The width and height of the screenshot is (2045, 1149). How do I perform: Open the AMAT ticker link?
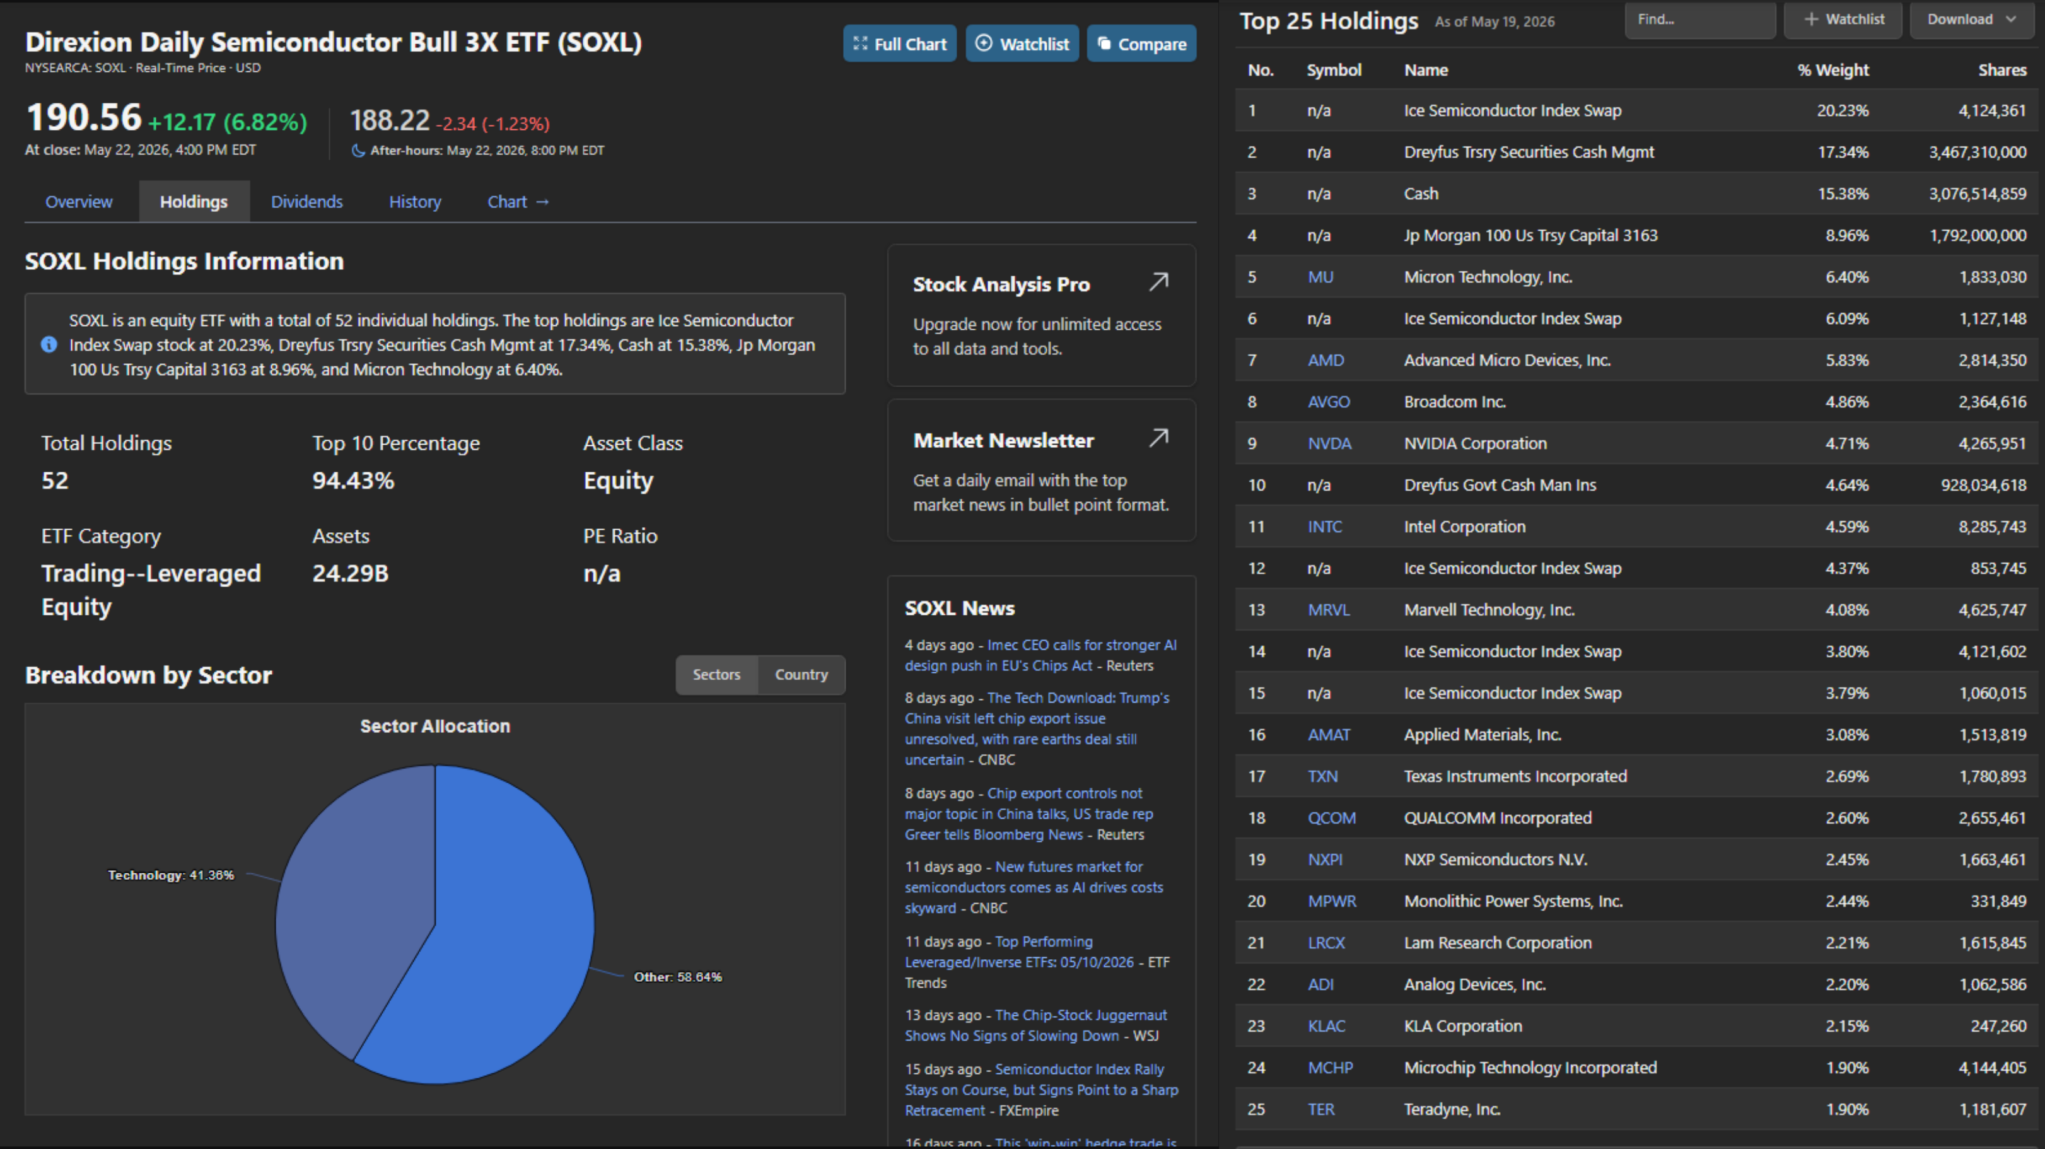tap(1329, 735)
